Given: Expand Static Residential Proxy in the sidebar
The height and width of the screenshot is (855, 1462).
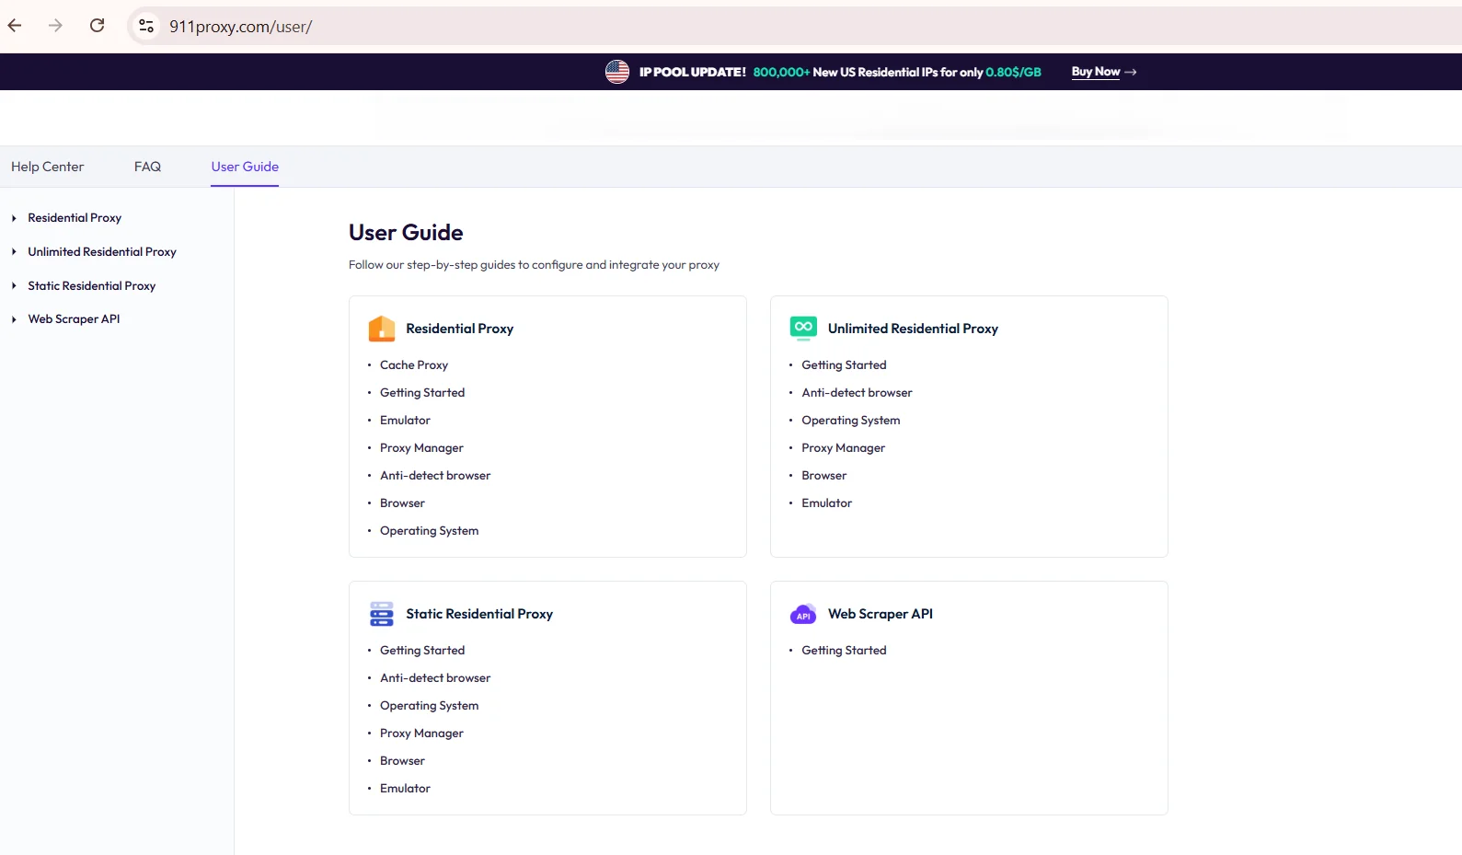Looking at the screenshot, I should [14, 286].
